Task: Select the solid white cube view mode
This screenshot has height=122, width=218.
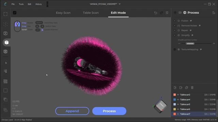Action: coord(6,42)
